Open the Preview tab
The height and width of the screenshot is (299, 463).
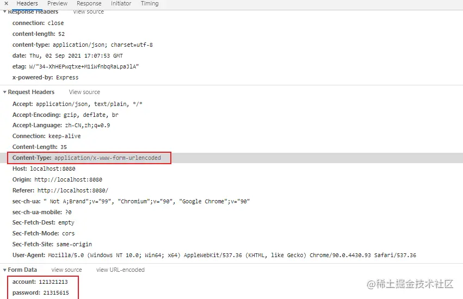tap(57, 4)
